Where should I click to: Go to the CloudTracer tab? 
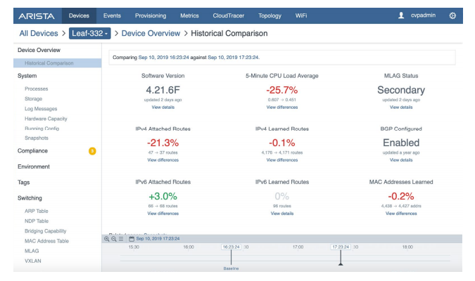[x=229, y=15]
